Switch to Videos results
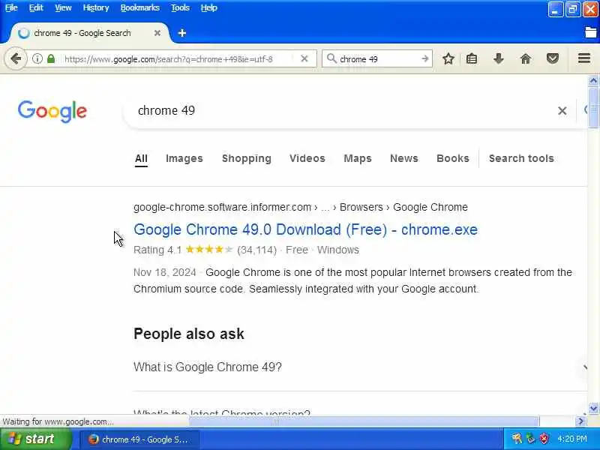Screen dimensions: 600x450 307,158
